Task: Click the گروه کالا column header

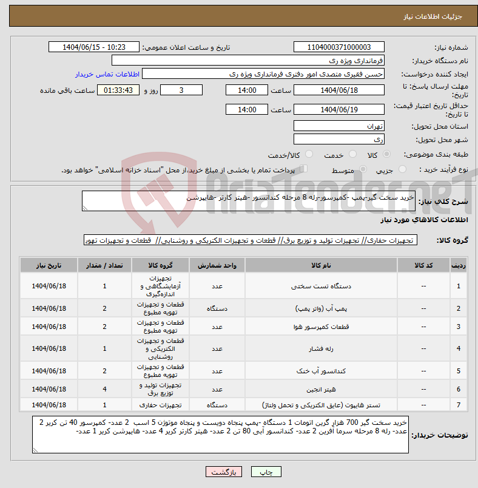Action: pos(161,265)
